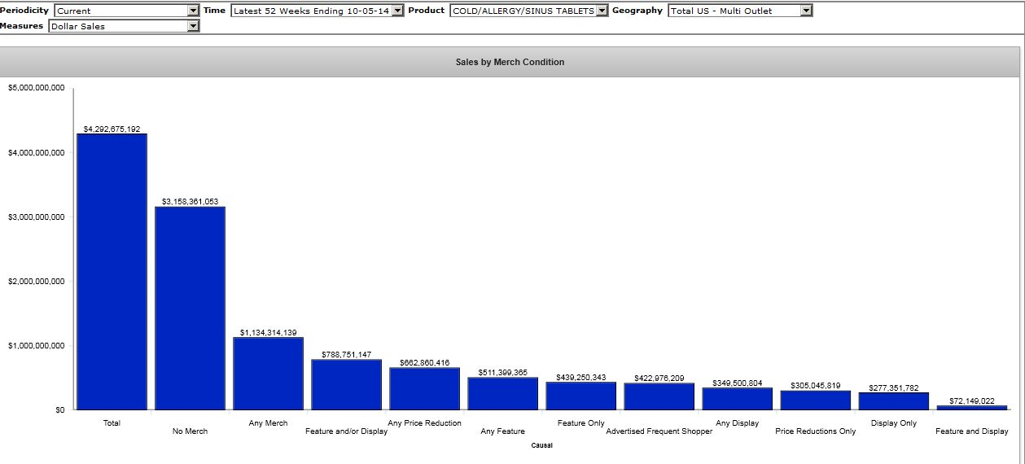The height and width of the screenshot is (464, 1025).
Task: Select the No Merch bar
Action: 190,308
